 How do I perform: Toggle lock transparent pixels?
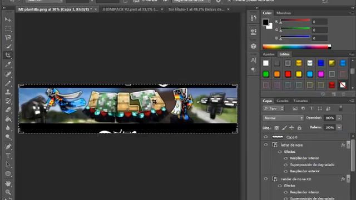pyautogui.click(x=276, y=128)
